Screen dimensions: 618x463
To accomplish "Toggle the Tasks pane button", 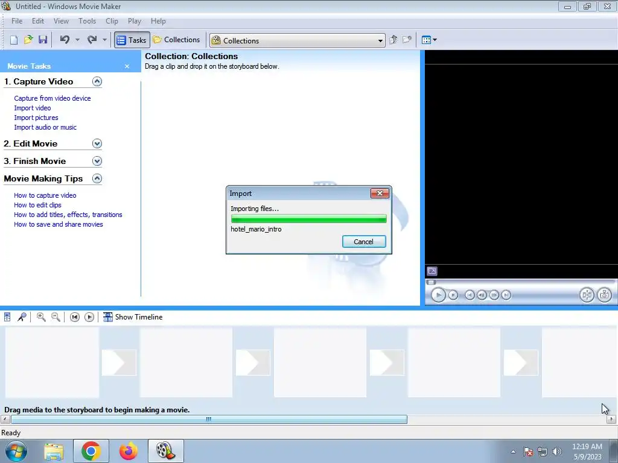I will click(132, 40).
